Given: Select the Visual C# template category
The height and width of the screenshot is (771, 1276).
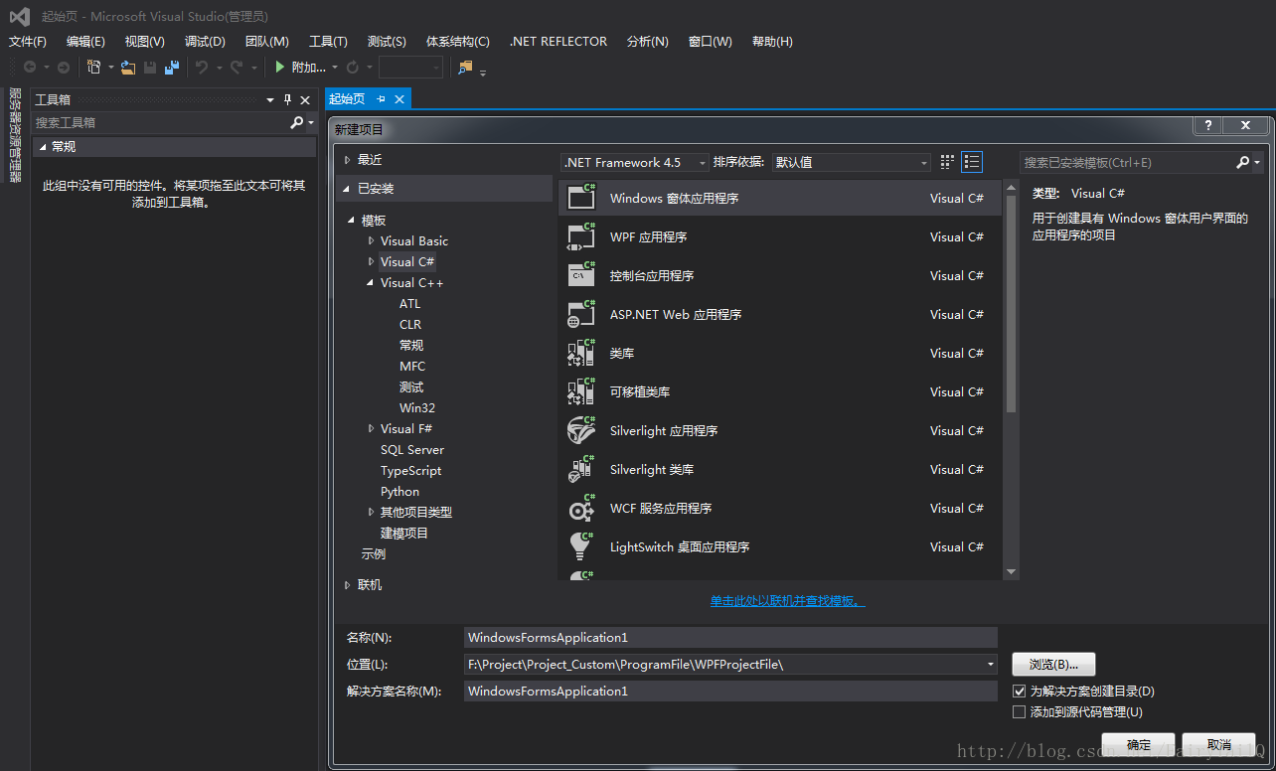Looking at the screenshot, I should tap(407, 261).
